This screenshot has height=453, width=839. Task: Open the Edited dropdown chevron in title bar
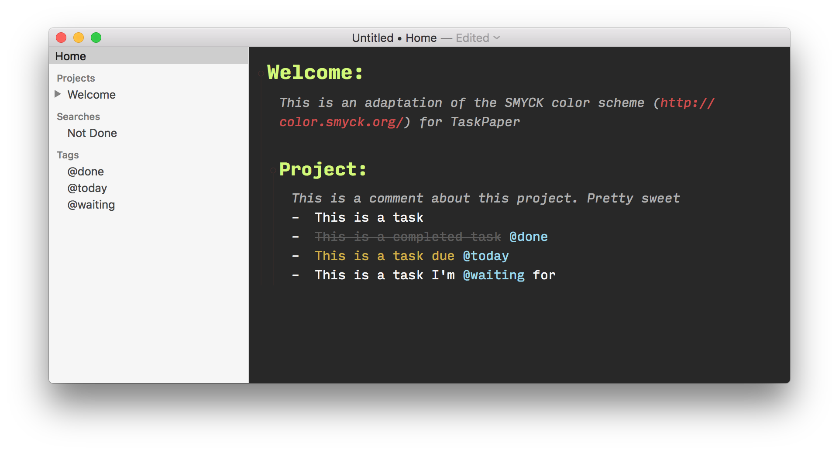[497, 38]
